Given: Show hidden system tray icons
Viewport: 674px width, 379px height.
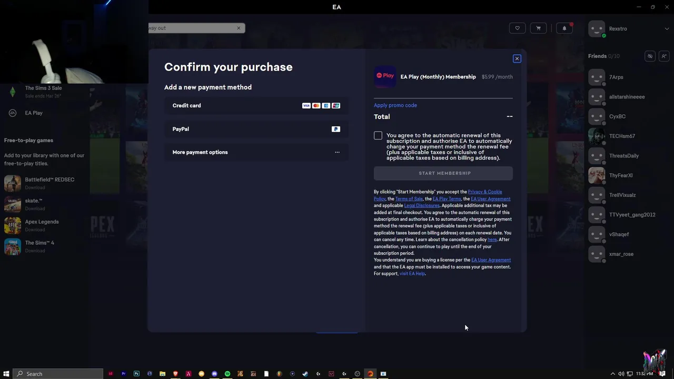Looking at the screenshot, I should click(612, 374).
